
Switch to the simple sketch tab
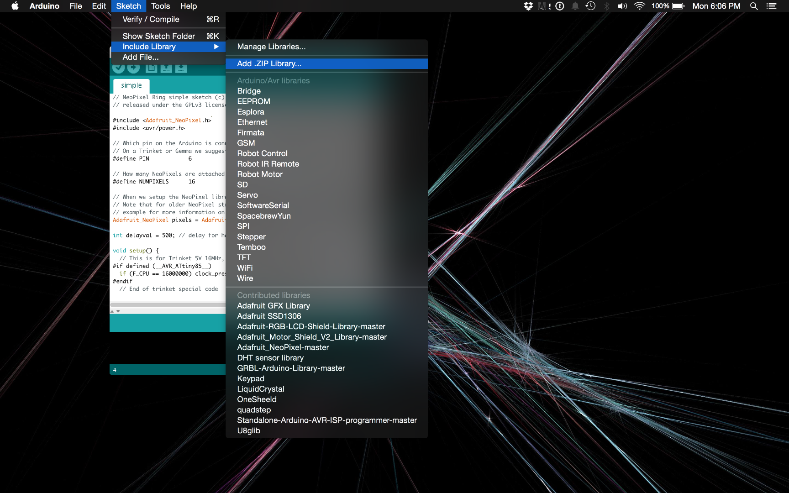tap(131, 85)
